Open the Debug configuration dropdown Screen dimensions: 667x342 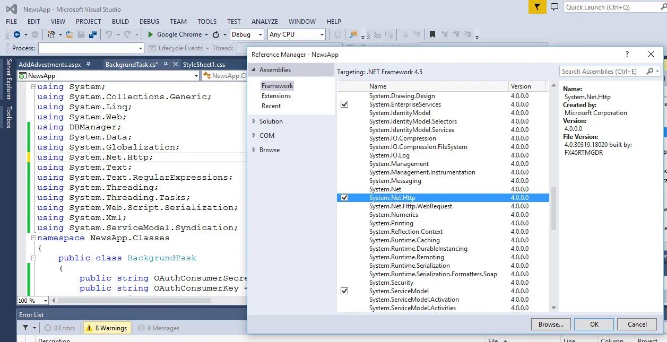pos(260,34)
